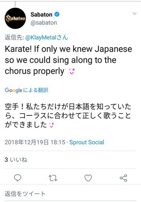The width and height of the screenshot is (141, 202).
Task: Open the Google translation attribution link
Action: [27, 90]
